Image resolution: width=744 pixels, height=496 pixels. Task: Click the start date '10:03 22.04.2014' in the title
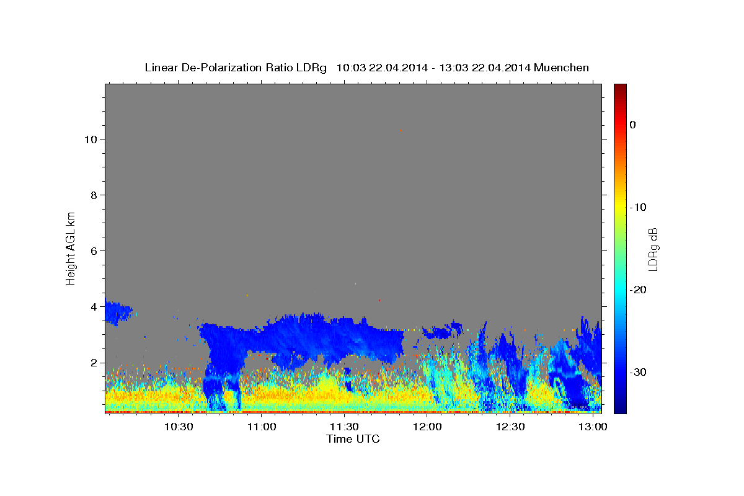382,68
